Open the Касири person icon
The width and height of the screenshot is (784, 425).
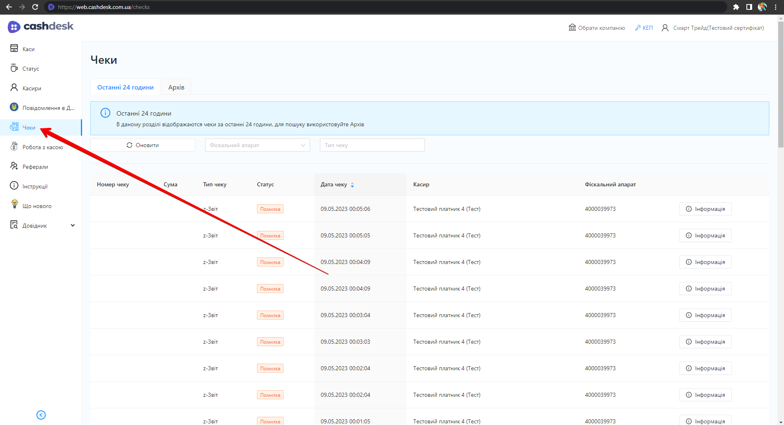click(14, 87)
